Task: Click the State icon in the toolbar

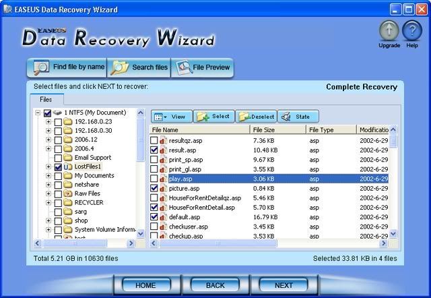Action: click(x=286, y=117)
